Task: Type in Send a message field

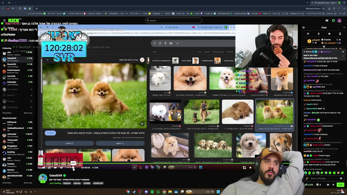Action: tap(324, 178)
